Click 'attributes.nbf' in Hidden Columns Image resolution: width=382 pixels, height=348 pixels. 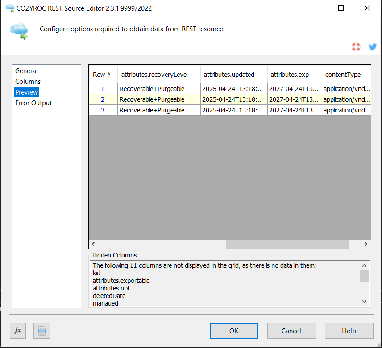tap(111, 288)
